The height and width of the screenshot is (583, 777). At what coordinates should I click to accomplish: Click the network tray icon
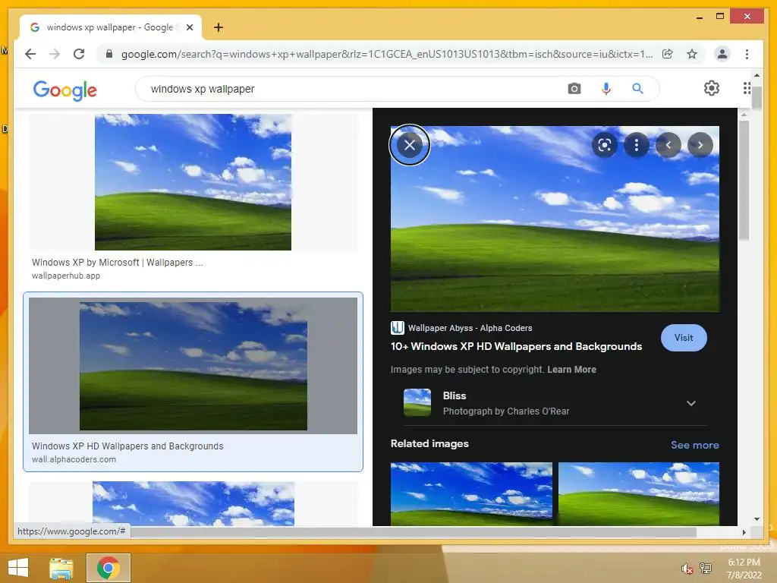point(706,568)
